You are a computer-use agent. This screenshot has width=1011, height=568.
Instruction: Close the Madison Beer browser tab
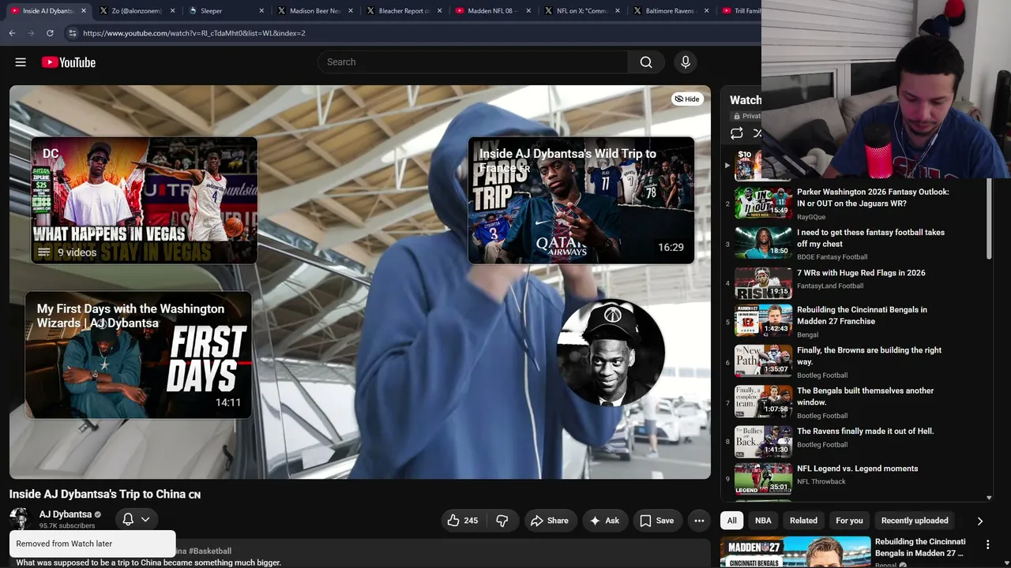351,11
